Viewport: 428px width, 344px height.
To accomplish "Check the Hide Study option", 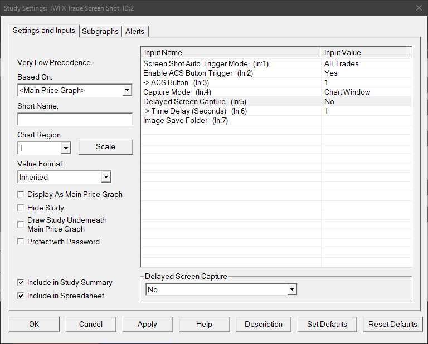I will tap(21, 208).
